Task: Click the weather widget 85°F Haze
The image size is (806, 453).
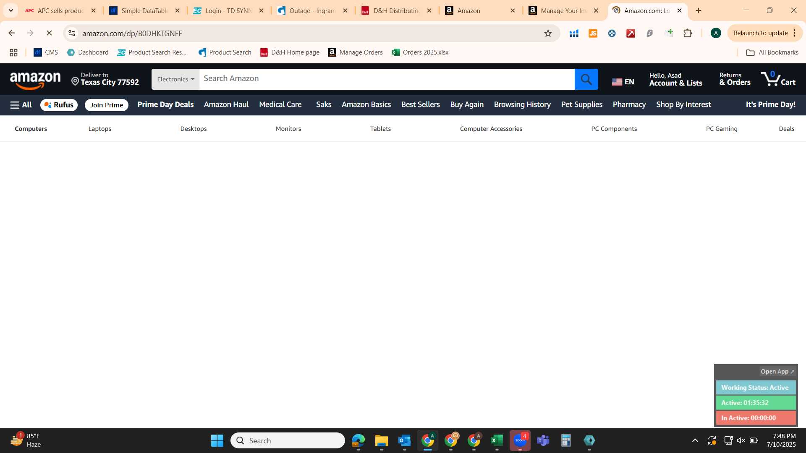Action: 25,440
